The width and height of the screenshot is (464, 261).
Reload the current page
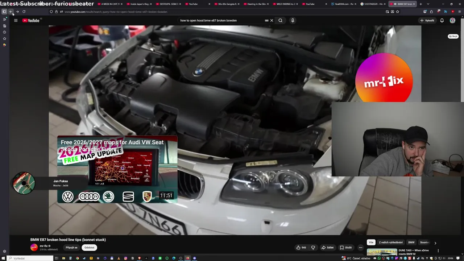click(x=24, y=12)
